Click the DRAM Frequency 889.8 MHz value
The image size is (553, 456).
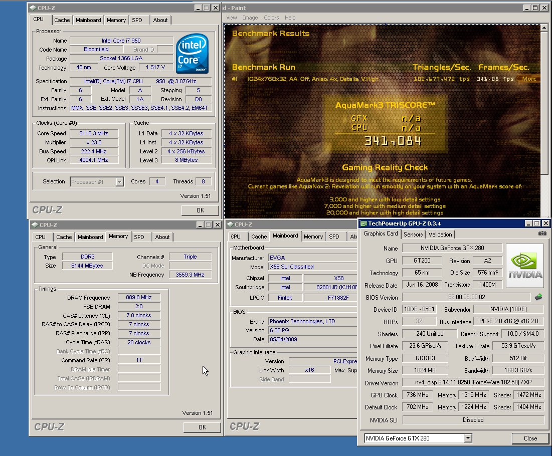[x=139, y=298]
